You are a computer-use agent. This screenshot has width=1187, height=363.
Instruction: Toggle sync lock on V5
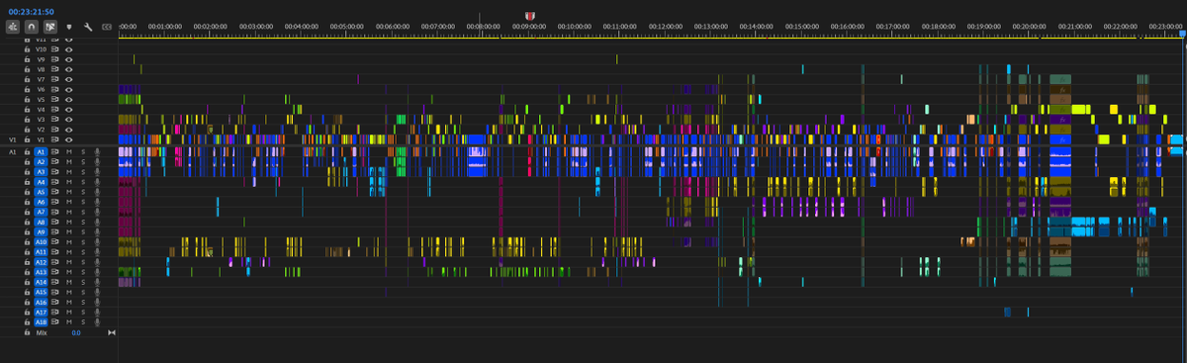pyautogui.click(x=56, y=99)
